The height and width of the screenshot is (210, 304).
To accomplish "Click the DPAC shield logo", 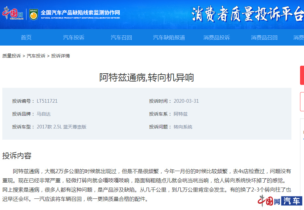I will 33,14.
